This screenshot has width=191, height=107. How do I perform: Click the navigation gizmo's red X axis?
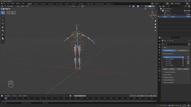pyautogui.click(x=155, y=15)
